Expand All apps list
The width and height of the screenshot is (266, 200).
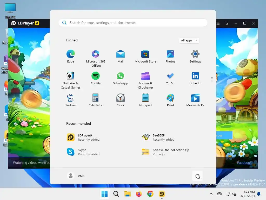coord(189,40)
